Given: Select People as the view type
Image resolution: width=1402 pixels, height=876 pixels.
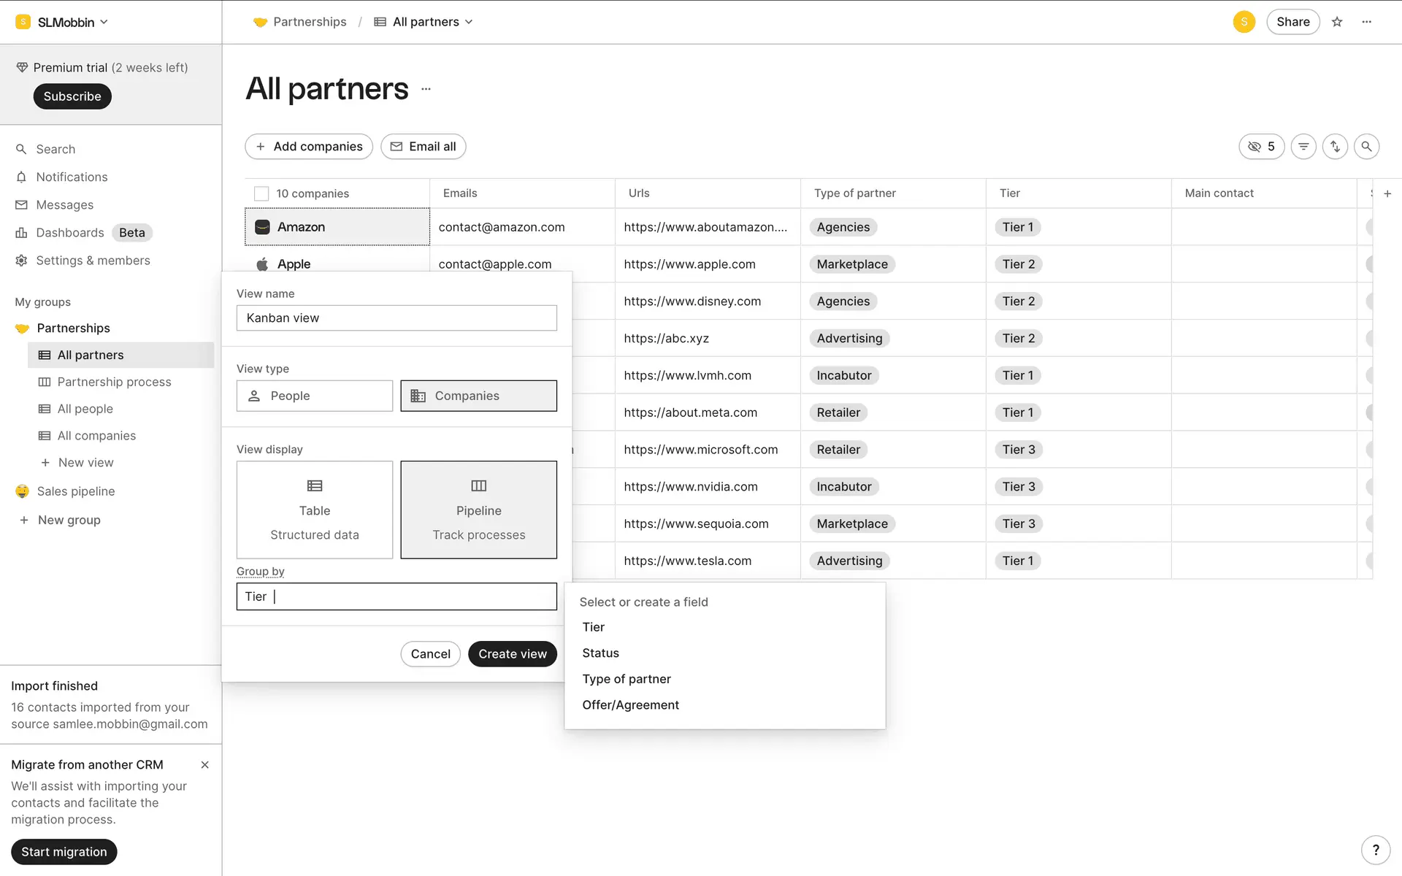Looking at the screenshot, I should (315, 396).
